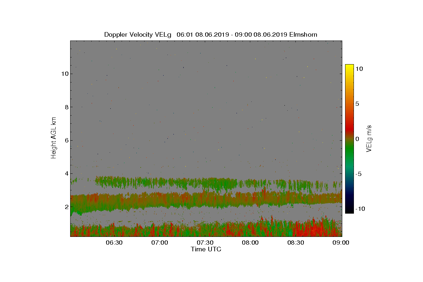Click the '07:30' time tick label

(x=205, y=243)
